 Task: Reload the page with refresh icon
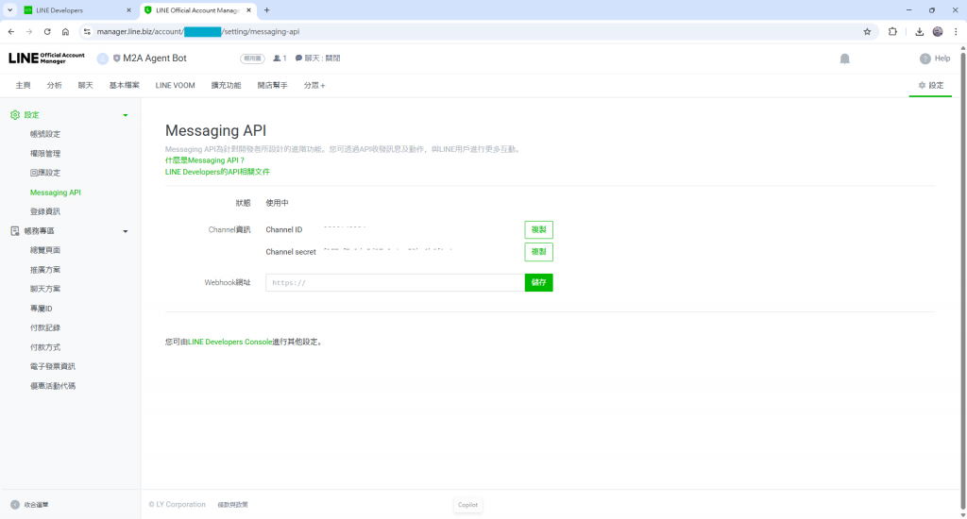pyautogui.click(x=47, y=31)
